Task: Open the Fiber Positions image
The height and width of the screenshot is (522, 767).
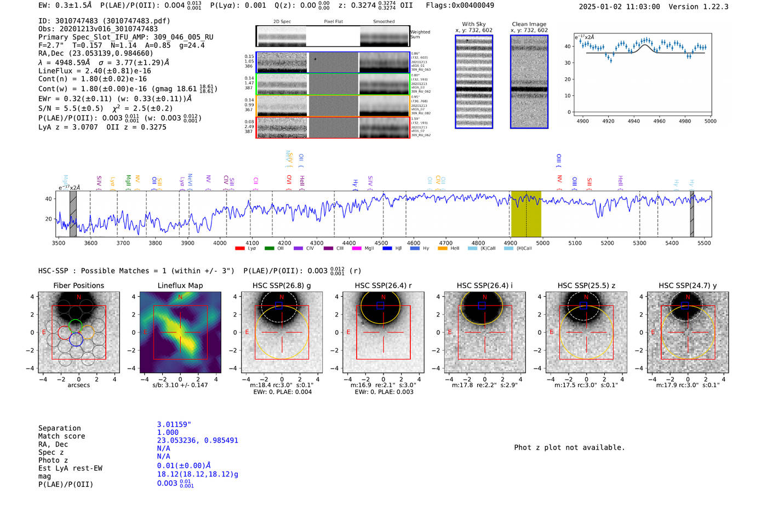Action: coord(79,332)
